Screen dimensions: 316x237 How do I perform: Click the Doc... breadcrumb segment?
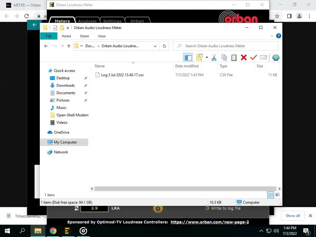click(x=90, y=46)
